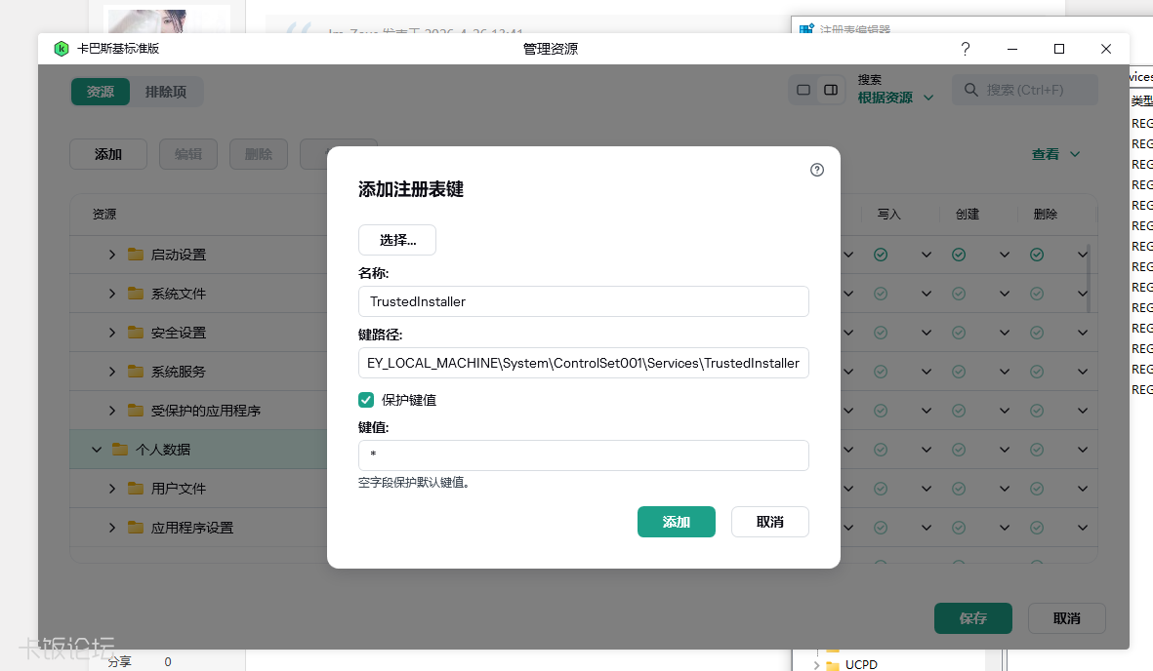1153x671 pixels.
Task: Toggle 删除 permission for 系统服务
Action: point(1036,372)
